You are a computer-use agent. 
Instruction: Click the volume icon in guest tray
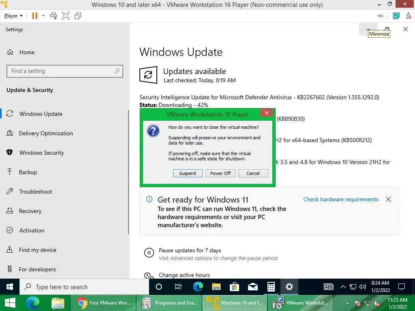(363, 287)
